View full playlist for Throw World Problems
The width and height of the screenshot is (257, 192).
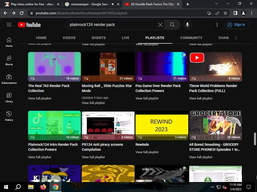coord(201,98)
